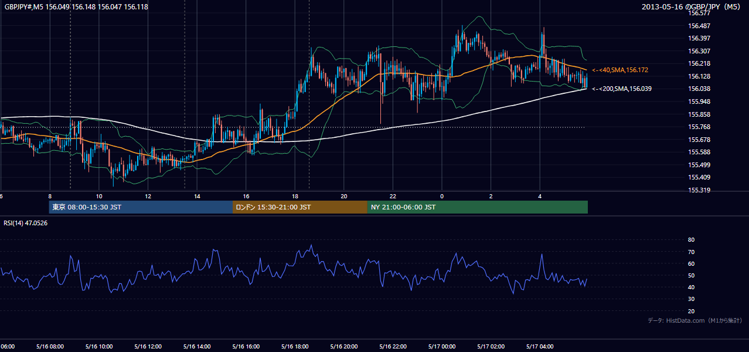The height and width of the screenshot is (352, 749).
Task: Click the hour 22 label under the price chart
Action: (393, 196)
